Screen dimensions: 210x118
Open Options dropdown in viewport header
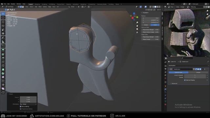159,10
